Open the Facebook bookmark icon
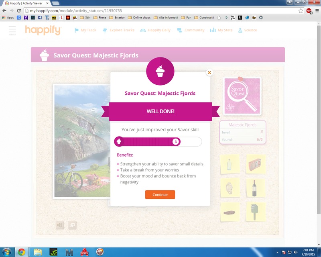The height and width of the screenshot is (257, 321). (x=40, y=18)
